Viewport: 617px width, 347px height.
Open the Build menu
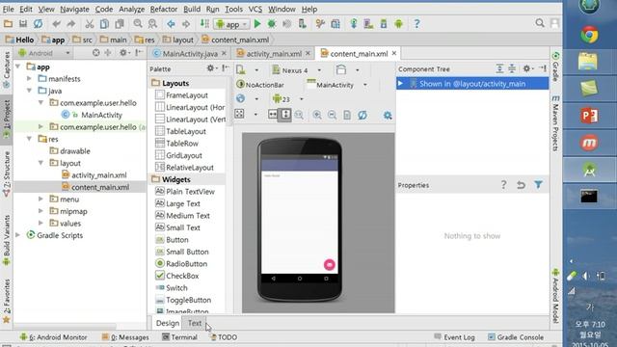(x=192, y=9)
